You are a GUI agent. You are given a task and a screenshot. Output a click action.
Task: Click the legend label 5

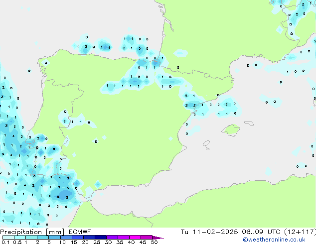pyautogui.click(x=49, y=243)
